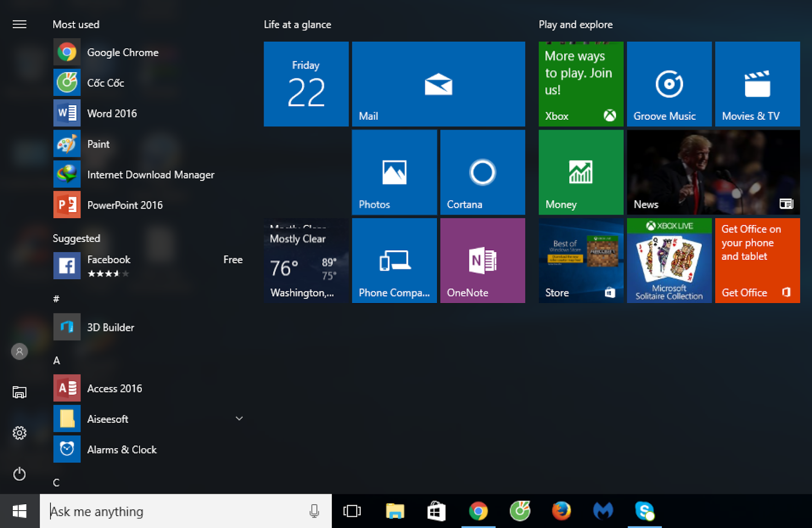Screen dimensions: 812x528
Task: Open Settings via the gear icon
Action: click(19, 433)
